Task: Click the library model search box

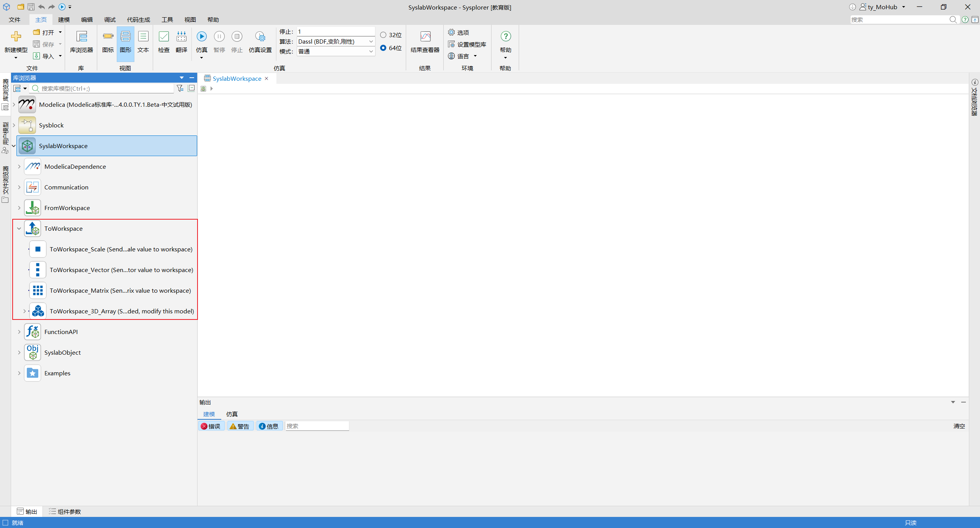Action: click(103, 88)
